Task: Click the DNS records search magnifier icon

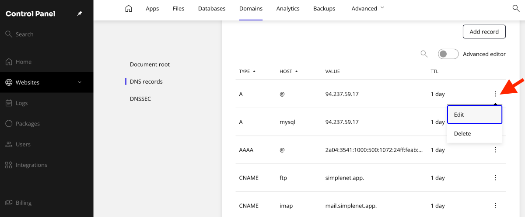Action: [424, 54]
